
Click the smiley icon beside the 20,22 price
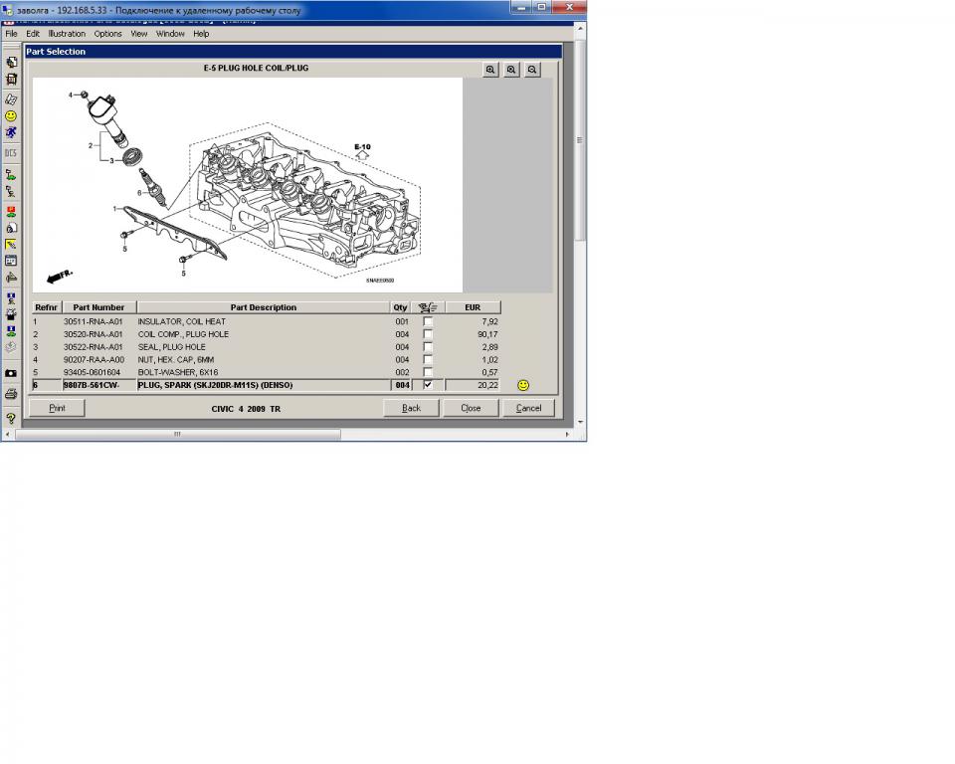click(x=523, y=385)
